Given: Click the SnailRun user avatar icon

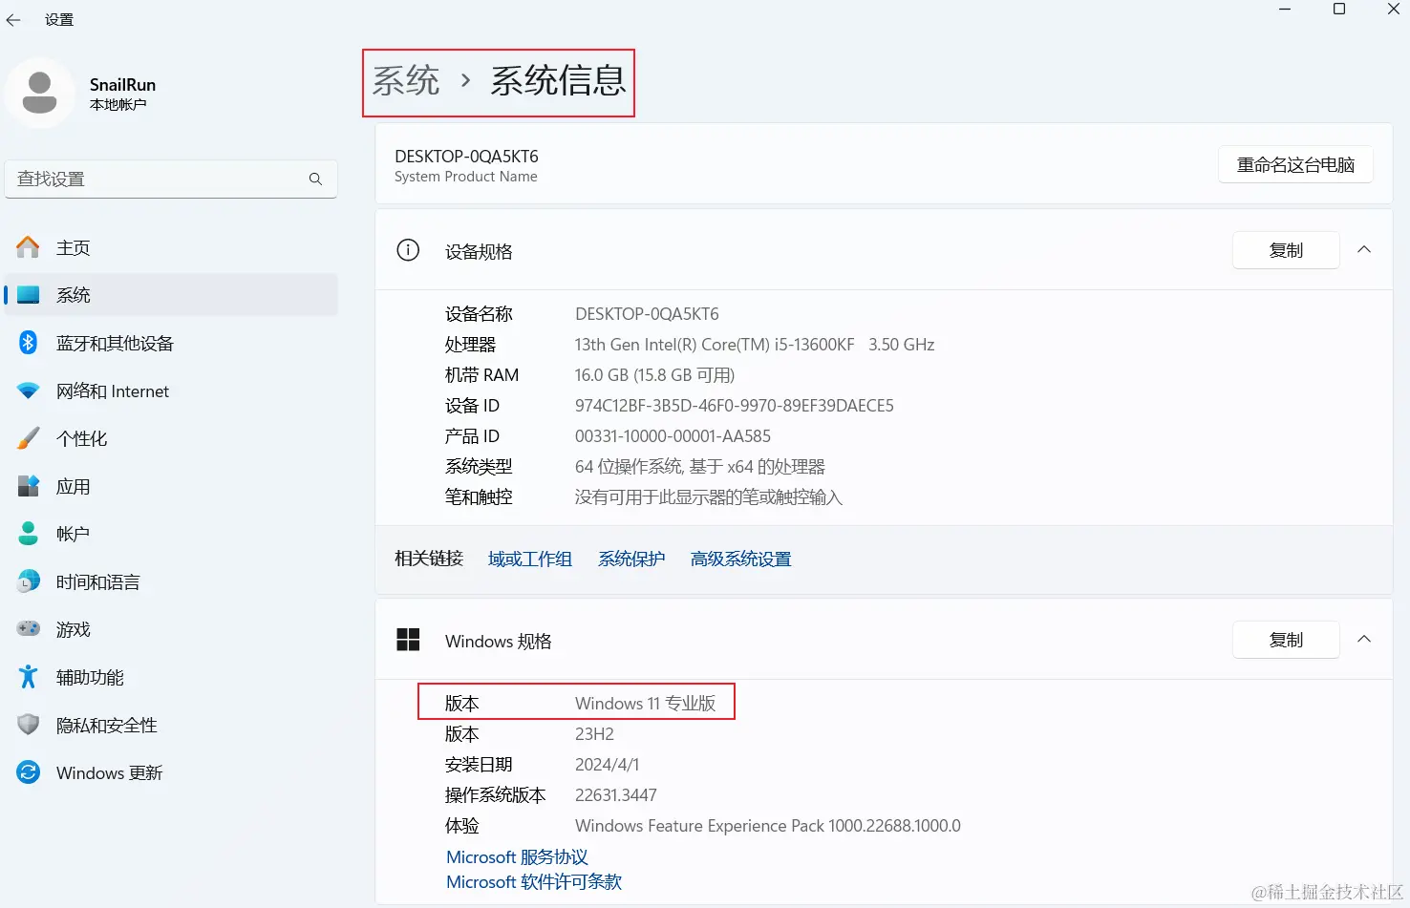Looking at the screenshot, I should (x=39, y=93).
